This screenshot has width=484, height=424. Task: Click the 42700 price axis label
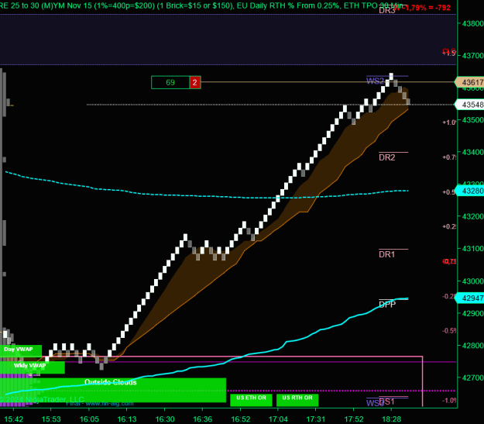pos(472,377)
